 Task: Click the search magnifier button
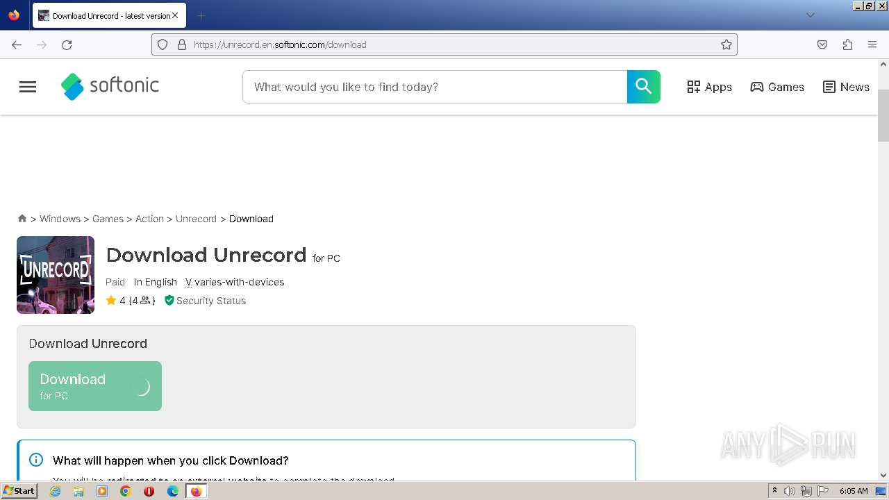coord(644,87)
